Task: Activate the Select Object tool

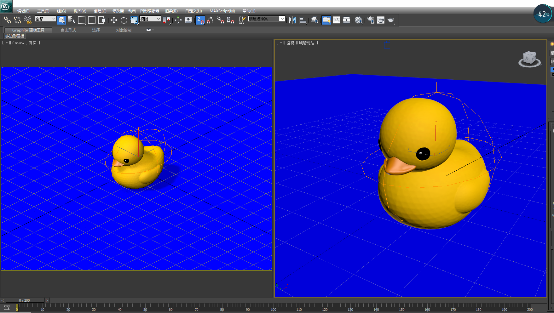Action: [x=62, y=20]
